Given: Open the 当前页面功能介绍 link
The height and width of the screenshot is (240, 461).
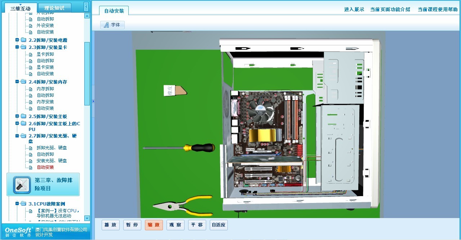Looking at the screenshot, I should pyautogui.click(x=390, y=9).
